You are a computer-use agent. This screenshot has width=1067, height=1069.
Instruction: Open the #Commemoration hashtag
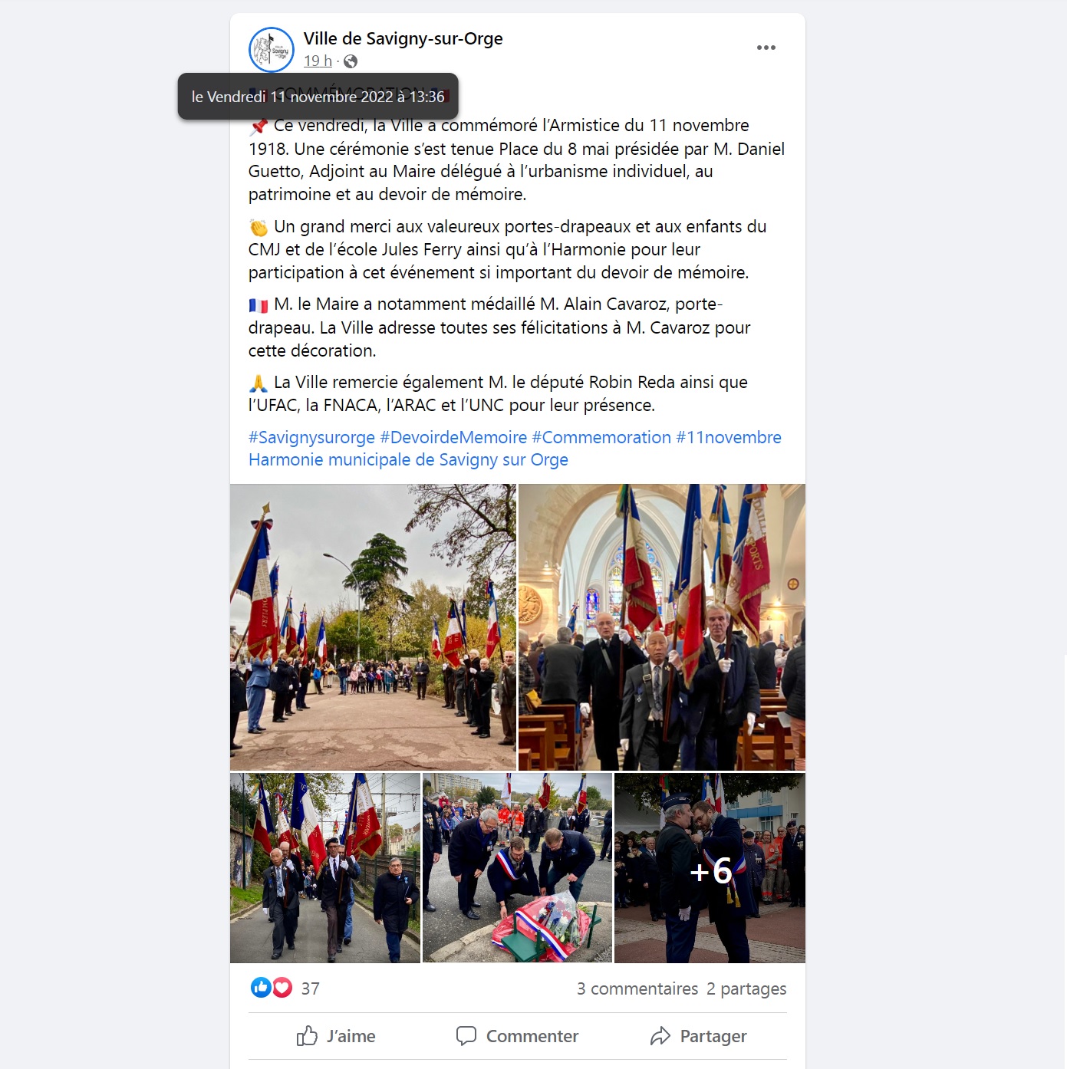(x=601, y=437)
